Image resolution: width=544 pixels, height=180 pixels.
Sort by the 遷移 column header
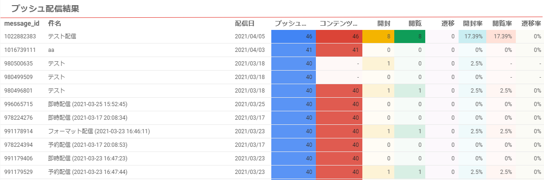(x=448, y=23)
